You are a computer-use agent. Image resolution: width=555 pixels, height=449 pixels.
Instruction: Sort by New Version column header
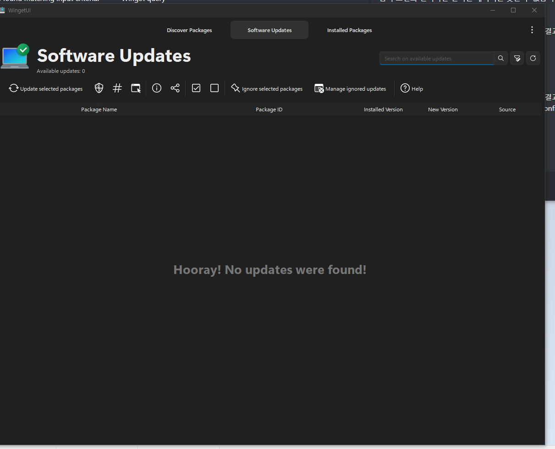tap(443, 110)
